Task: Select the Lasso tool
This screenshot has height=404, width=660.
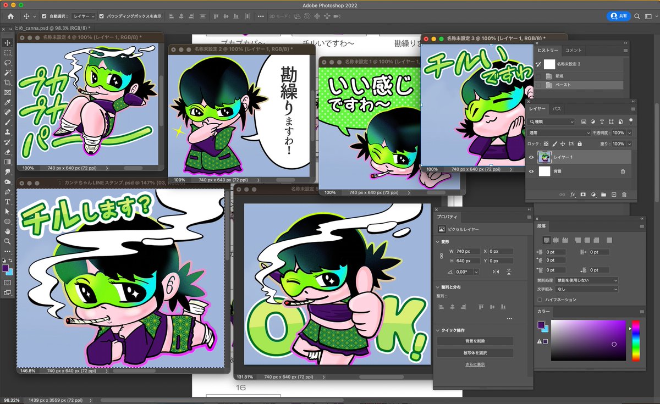Action: (x=8, y=63)
